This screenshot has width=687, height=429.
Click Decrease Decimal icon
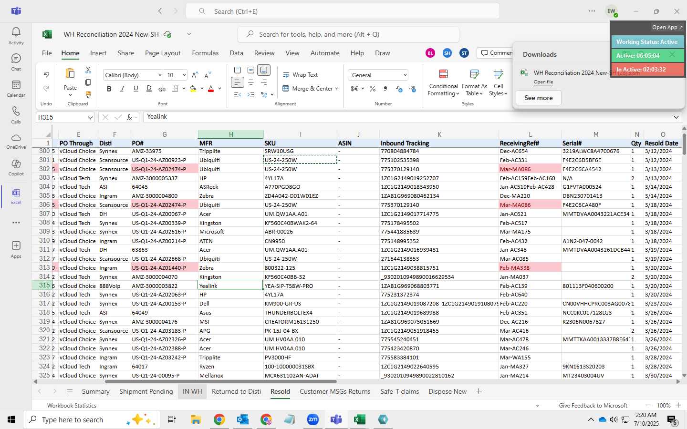(x=413, y=89)
